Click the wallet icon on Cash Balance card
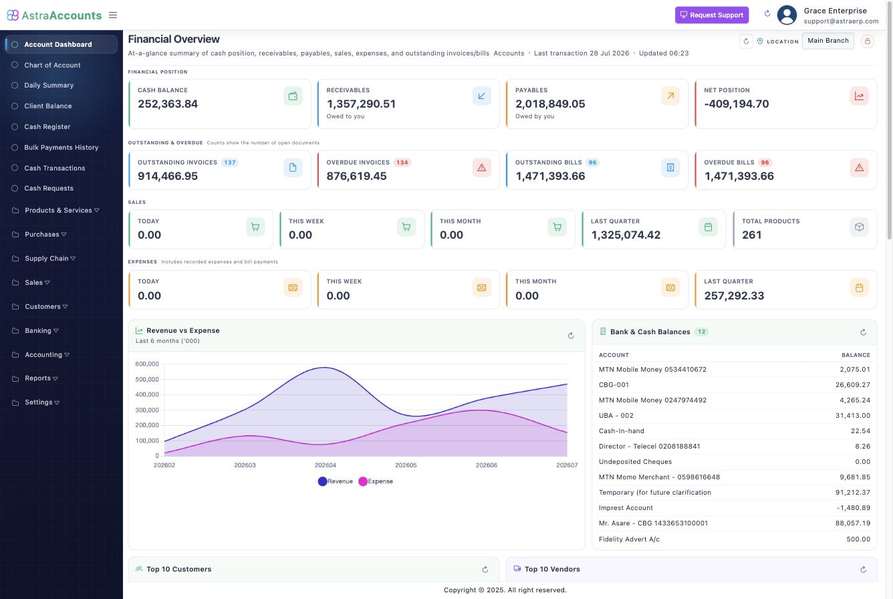Screen dimensions: 893x599 pyautogui.click(x=293, y=96)
